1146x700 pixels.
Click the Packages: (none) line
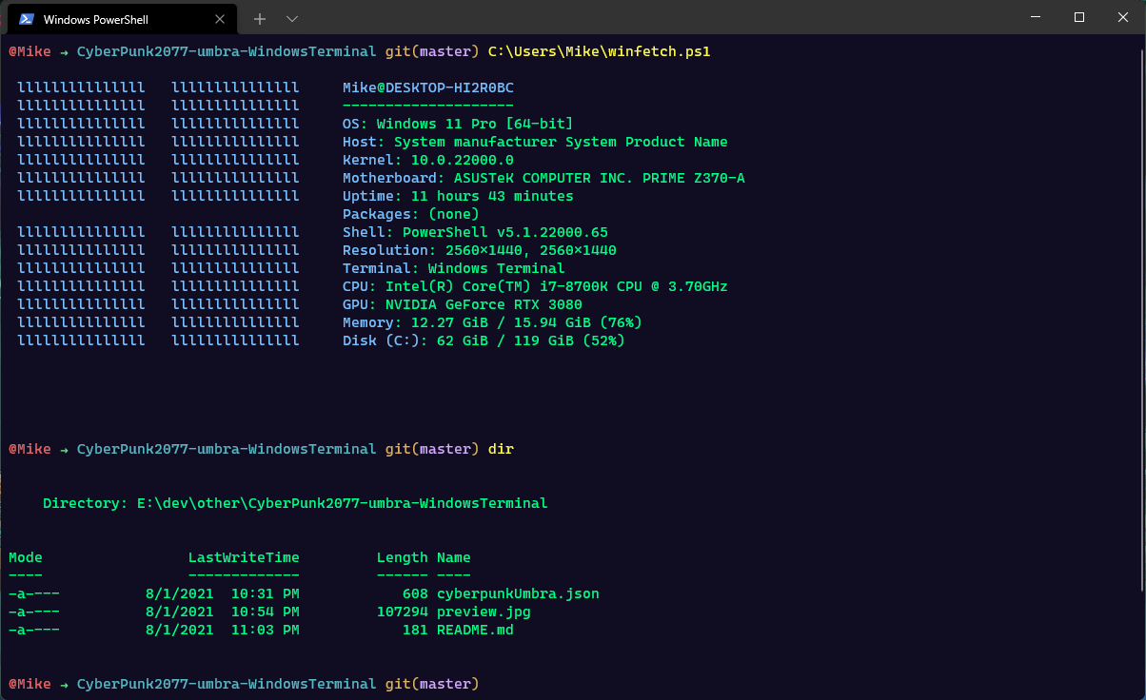coord(411,214)
